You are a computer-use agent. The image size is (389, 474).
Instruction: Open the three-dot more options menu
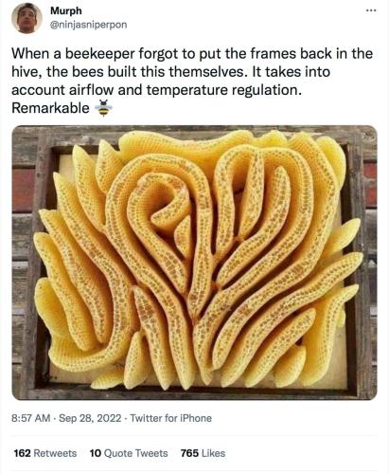click(371, 11)
